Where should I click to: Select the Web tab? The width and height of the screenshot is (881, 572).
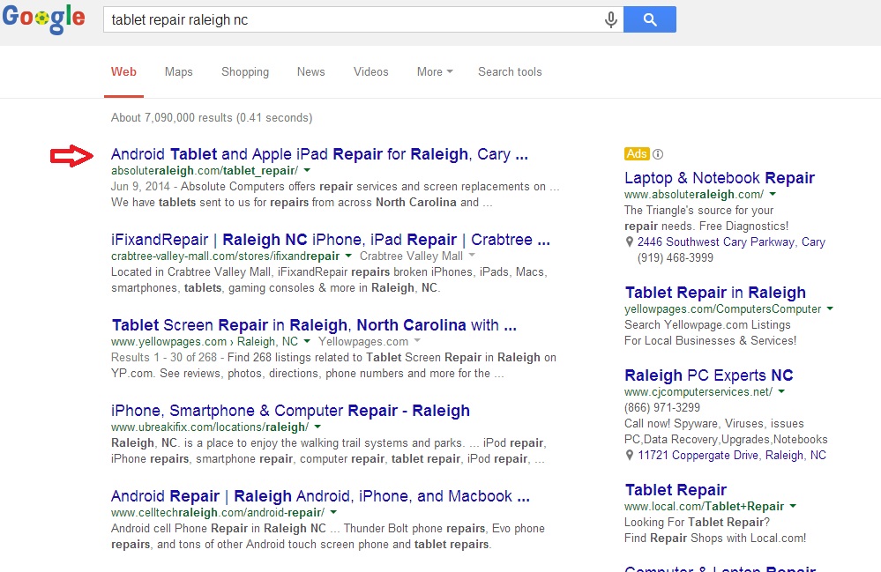click(x=123, y=72)
